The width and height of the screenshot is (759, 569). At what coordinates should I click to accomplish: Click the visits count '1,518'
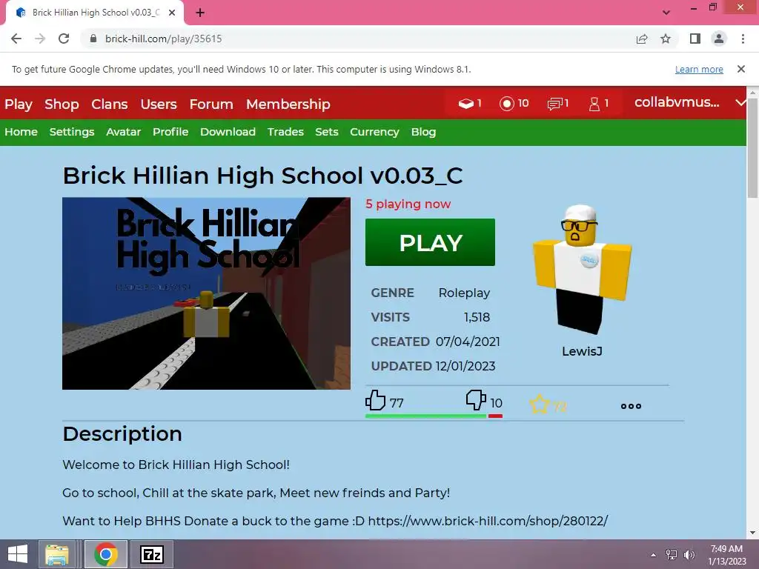(477, 317)
